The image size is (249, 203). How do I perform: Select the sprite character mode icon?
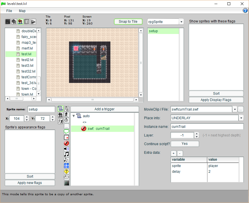[20, 22]
